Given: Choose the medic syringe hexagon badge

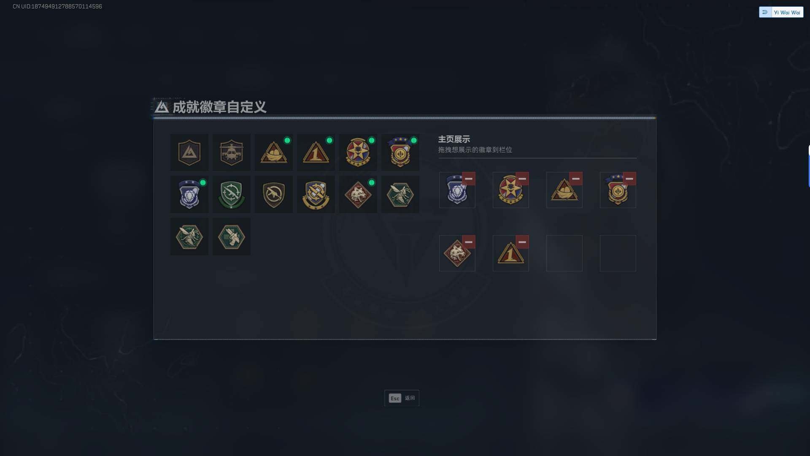Looking at the screenshot, I should click(x=231, y=237).
